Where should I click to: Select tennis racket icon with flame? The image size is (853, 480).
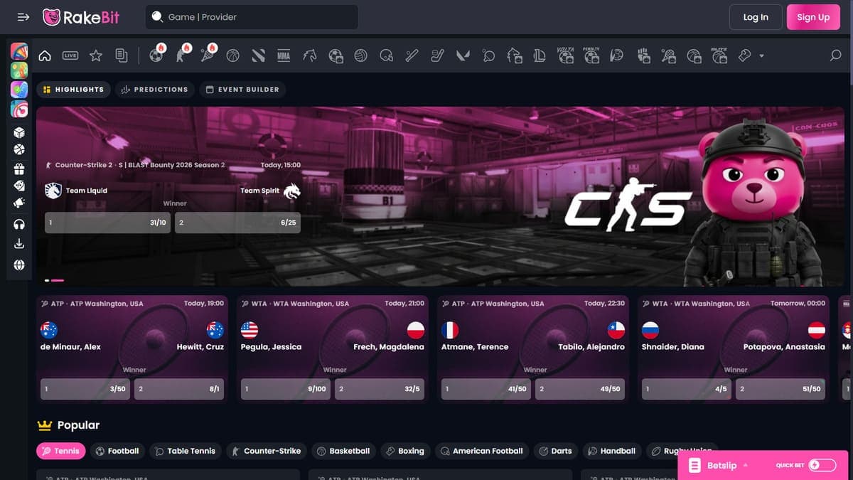click(208, 55)
